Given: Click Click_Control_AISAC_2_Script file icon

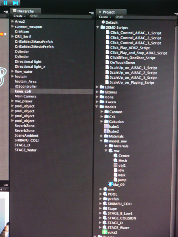Looking at the screenshot, I should [x=108, y=38].
